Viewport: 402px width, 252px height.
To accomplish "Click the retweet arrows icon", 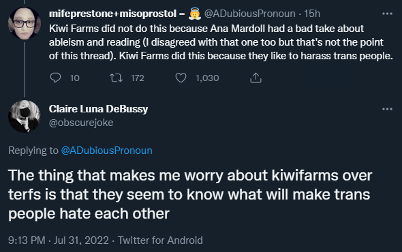I will coord(116,78).
